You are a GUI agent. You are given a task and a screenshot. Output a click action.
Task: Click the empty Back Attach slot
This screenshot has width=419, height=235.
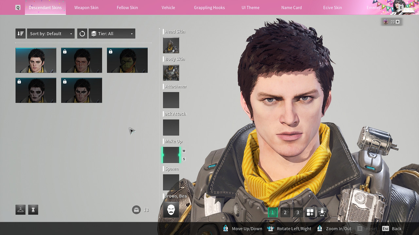pyautogui.click(x=171, y=128)
